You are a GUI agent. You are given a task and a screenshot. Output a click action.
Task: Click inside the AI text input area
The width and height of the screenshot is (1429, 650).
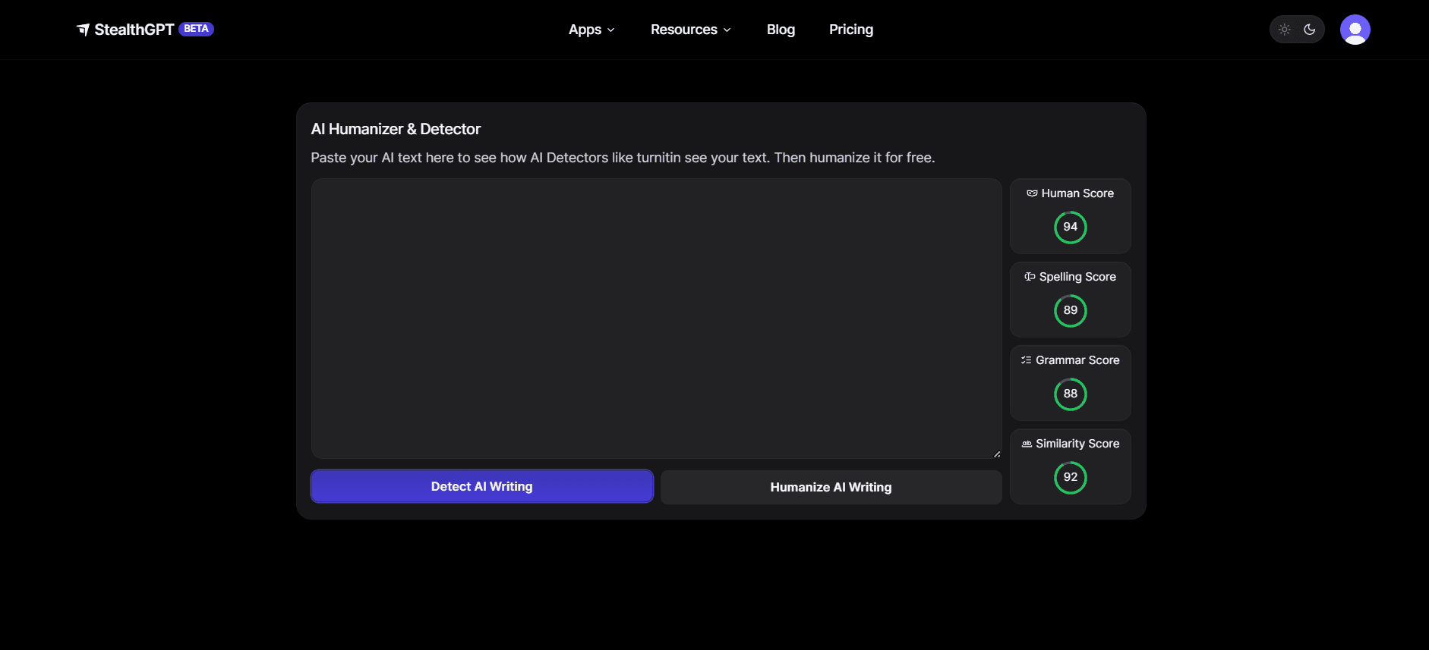[x=656, y=319]
